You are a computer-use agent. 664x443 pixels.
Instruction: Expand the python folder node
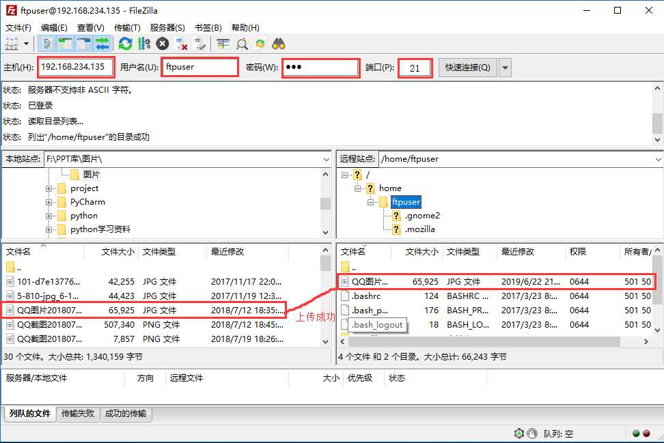point(49,216)
